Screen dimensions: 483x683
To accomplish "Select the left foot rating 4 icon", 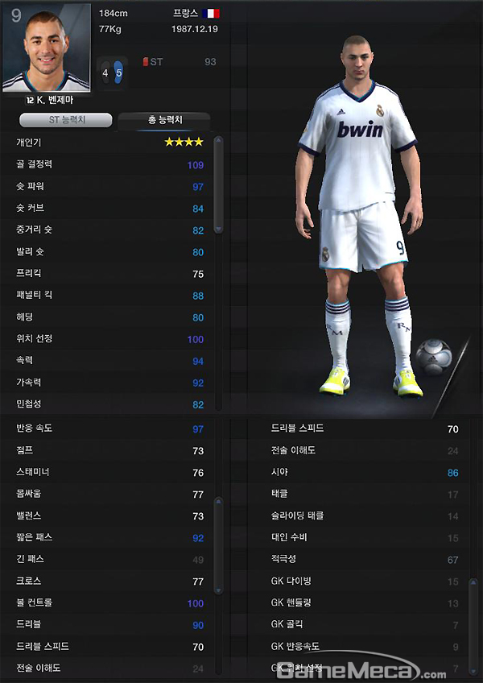I will pos(105,73).
